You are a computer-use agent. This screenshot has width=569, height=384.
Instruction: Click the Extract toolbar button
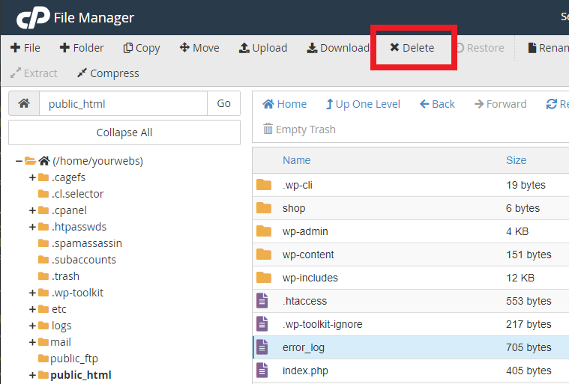click(x=34, y=73)
